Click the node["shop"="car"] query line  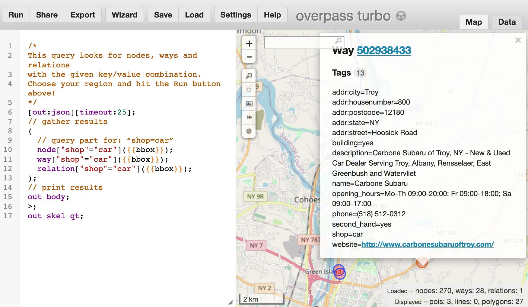click(x=105, y=150)
